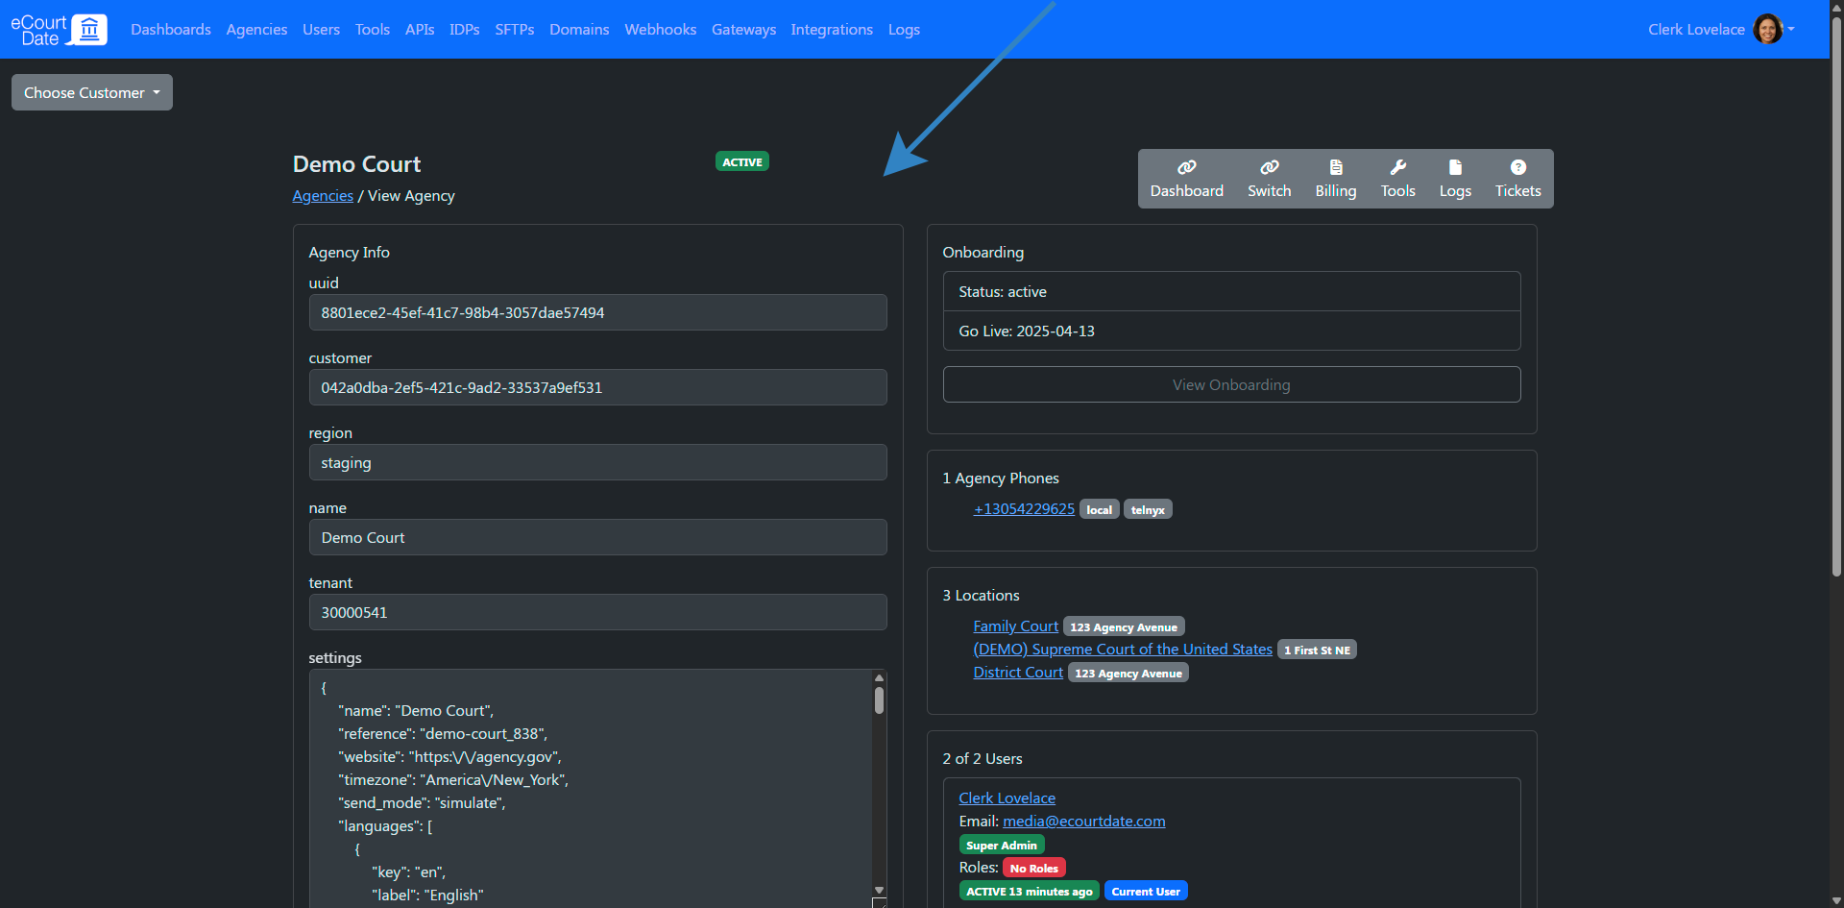Open Users in top navigation
This screenshot has height=908, width=1844.
(x=321, y=30)
